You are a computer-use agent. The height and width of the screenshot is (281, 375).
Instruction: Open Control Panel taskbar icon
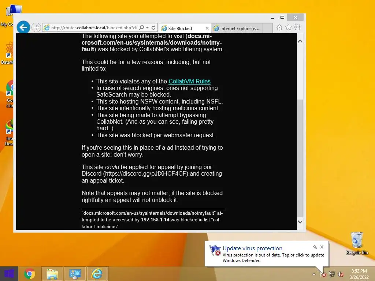click(75, 274)
